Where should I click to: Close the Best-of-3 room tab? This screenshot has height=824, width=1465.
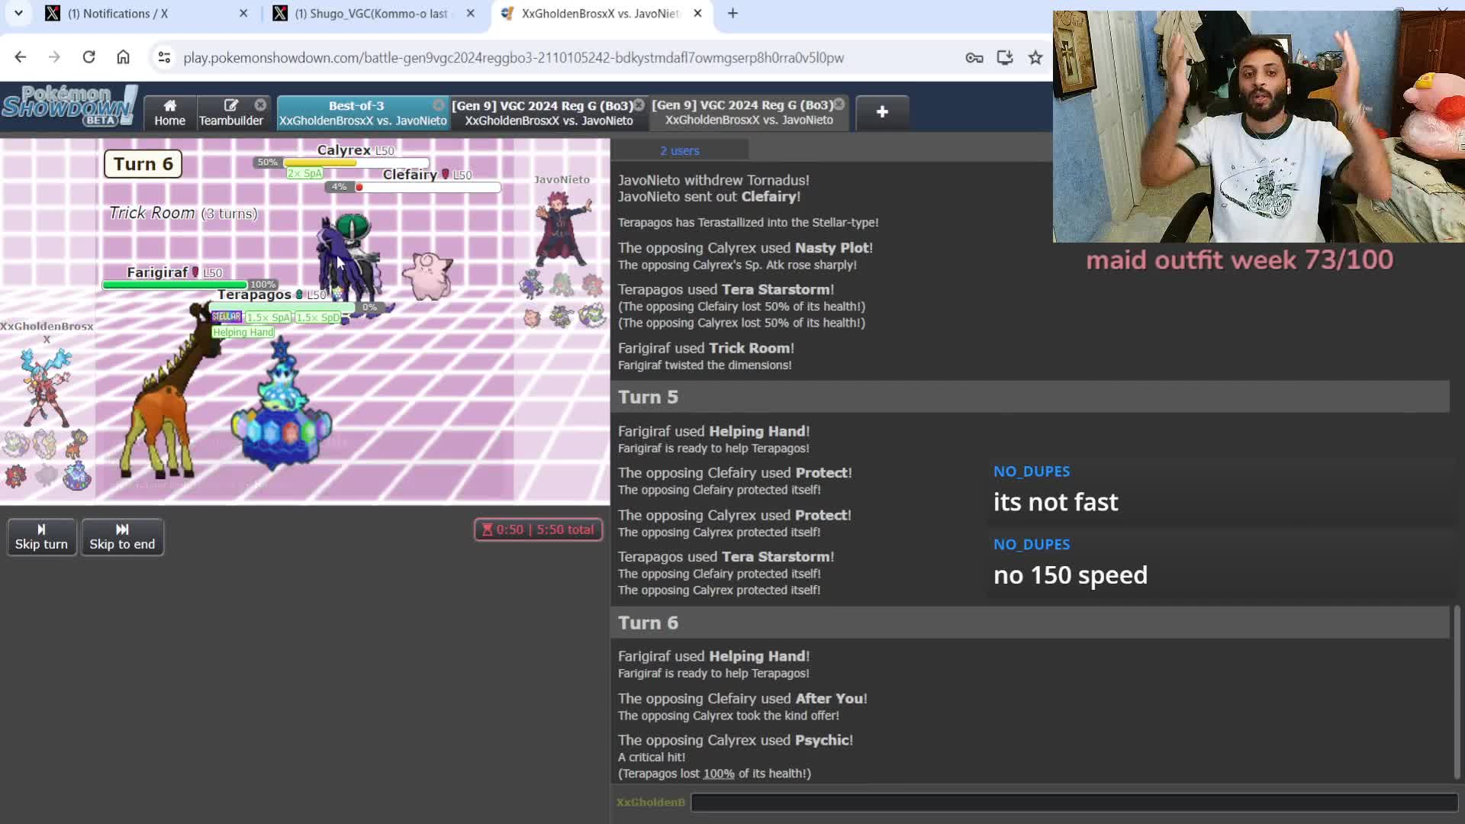tap(439, 105)
